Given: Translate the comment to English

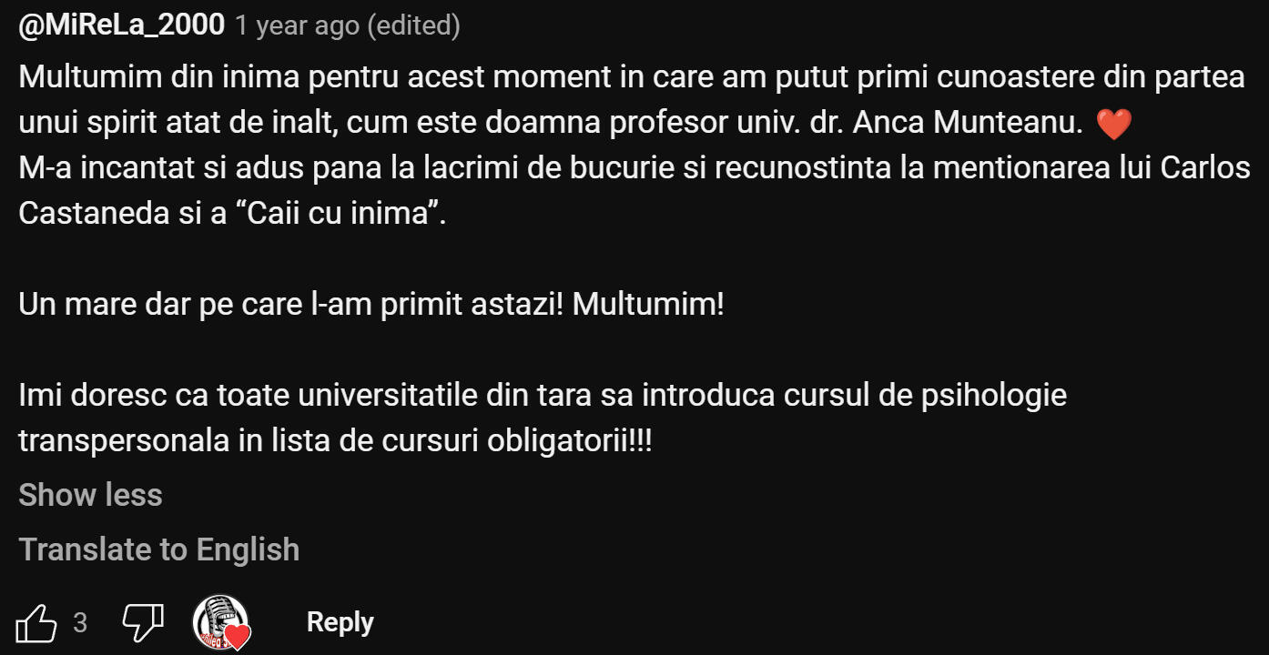Looking at the screenshot, I should click(158, 549).
